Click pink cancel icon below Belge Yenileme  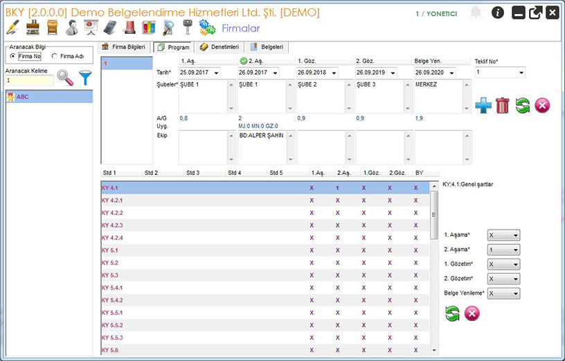coord(472,313)
